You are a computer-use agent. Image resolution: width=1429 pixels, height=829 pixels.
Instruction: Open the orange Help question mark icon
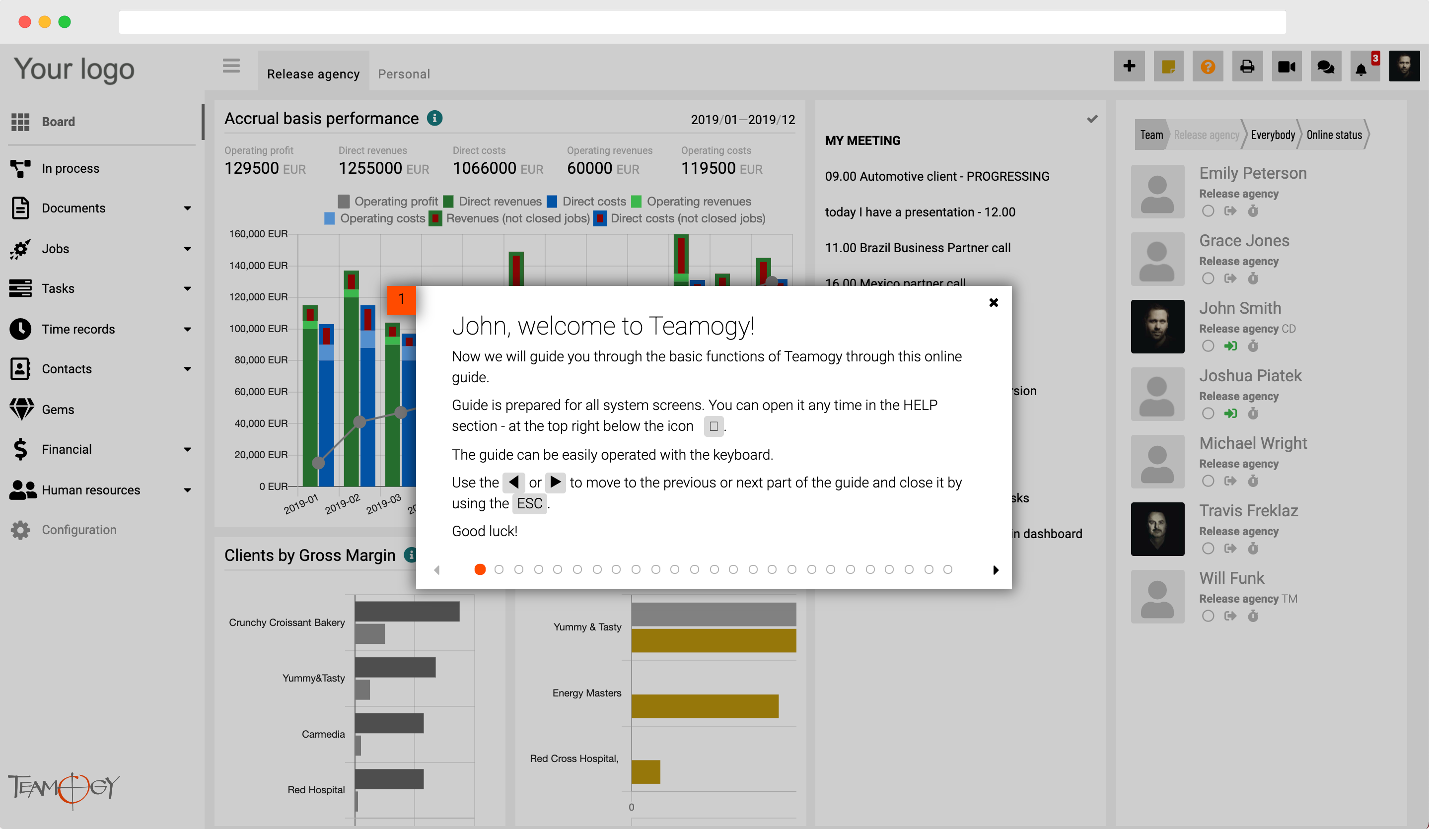(x=1208, y=67)
